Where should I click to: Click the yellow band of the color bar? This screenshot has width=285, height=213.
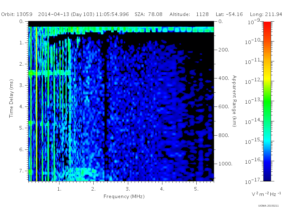(267, 77)
